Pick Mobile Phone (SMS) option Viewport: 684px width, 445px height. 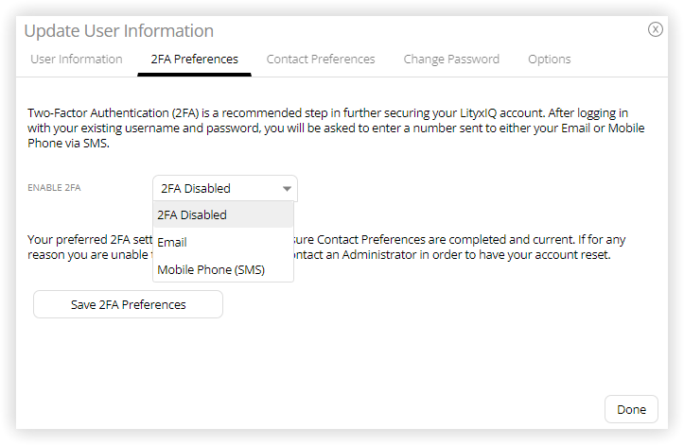pyautogui.click(x=223, y=270)
